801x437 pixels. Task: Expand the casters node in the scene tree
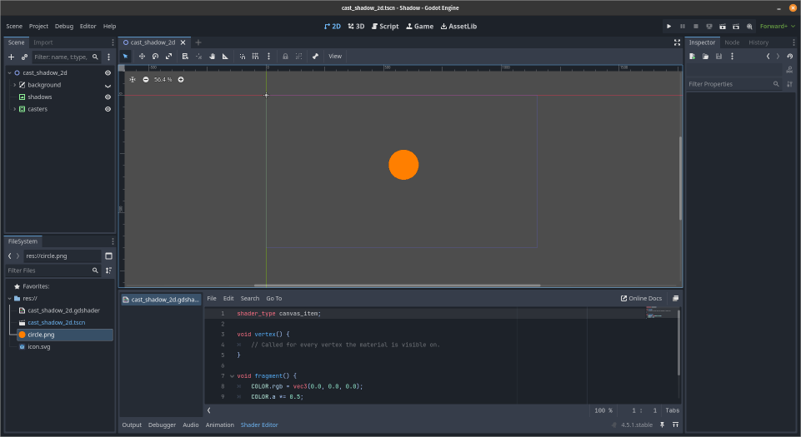click(14, 109)
